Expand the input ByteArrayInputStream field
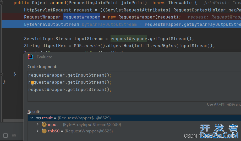 37,124
